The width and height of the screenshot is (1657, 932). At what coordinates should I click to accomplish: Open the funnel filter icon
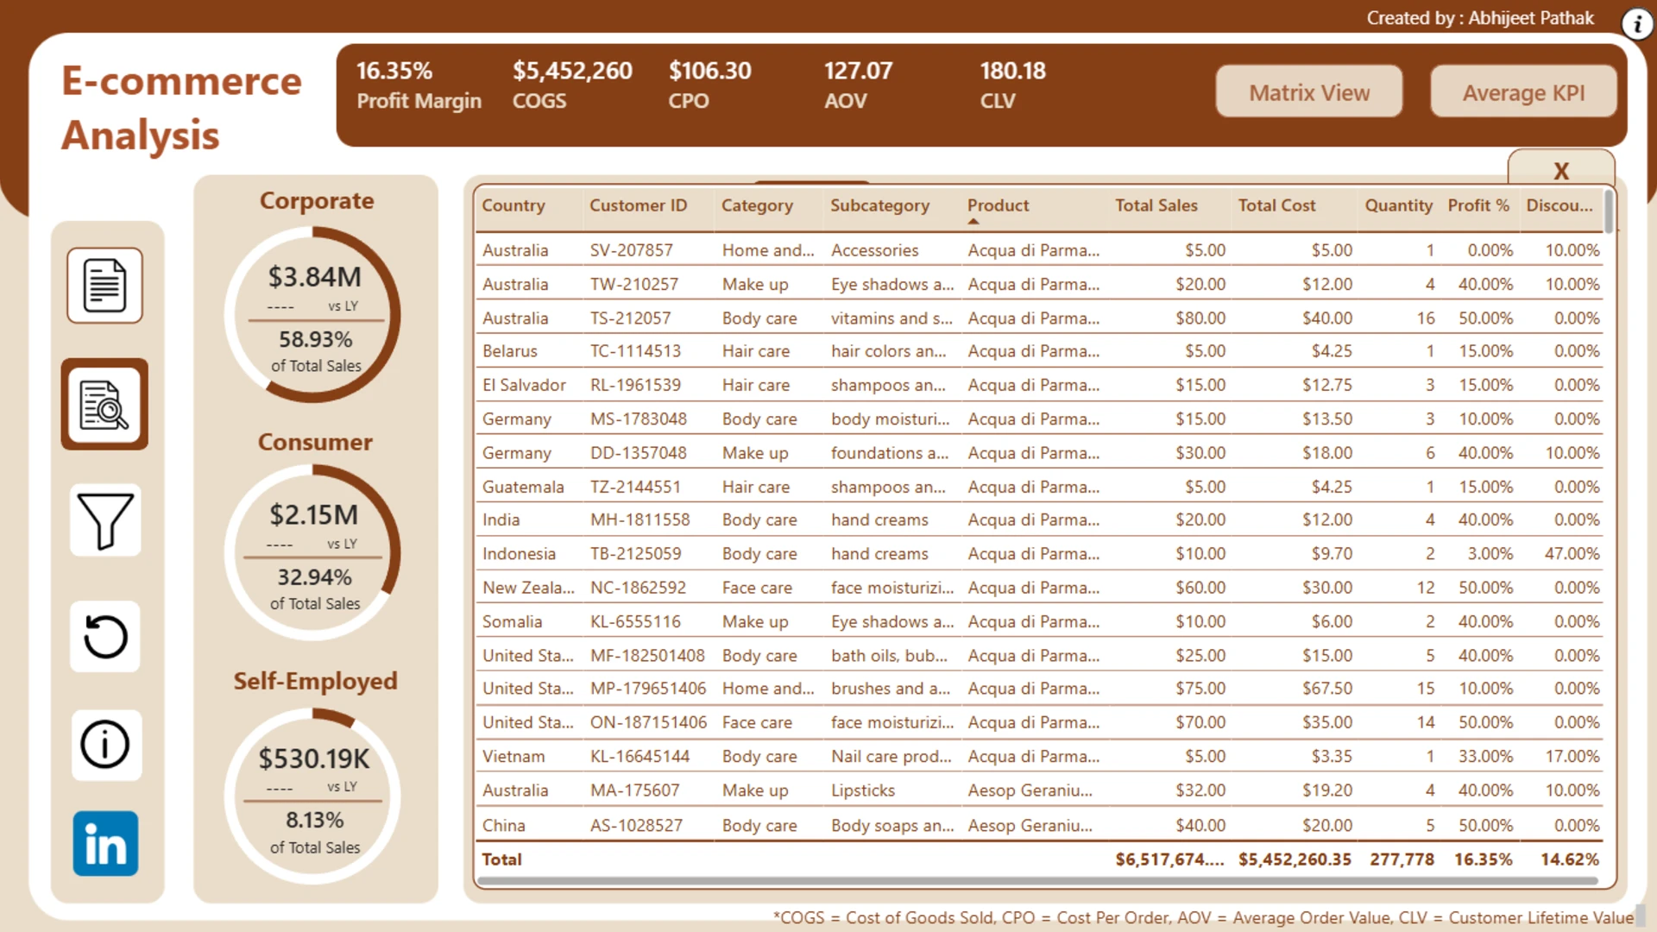point(105,520)
